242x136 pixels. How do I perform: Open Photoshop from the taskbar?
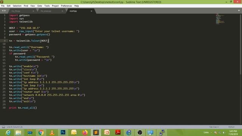coord(63,133)
